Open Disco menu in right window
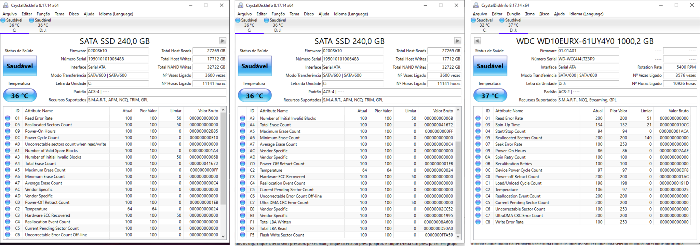This screenshot has height=246, width=700. click(544, 14)
